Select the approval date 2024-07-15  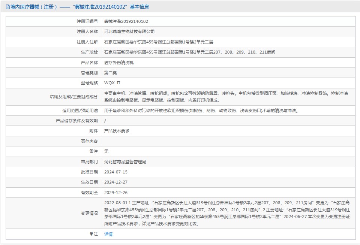click(x=116, y=172)
